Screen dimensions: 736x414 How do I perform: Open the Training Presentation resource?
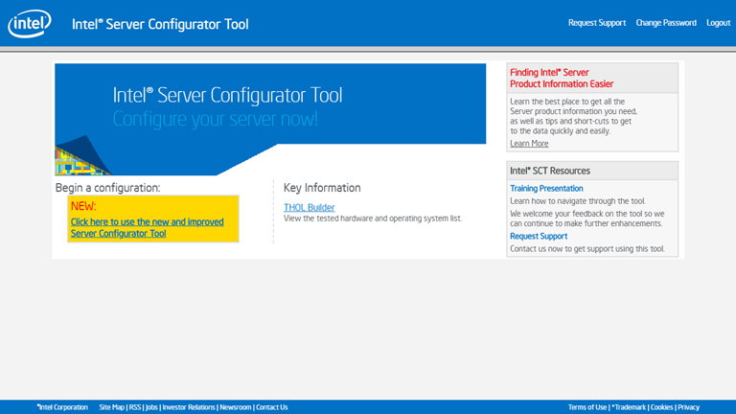point(546,188)
